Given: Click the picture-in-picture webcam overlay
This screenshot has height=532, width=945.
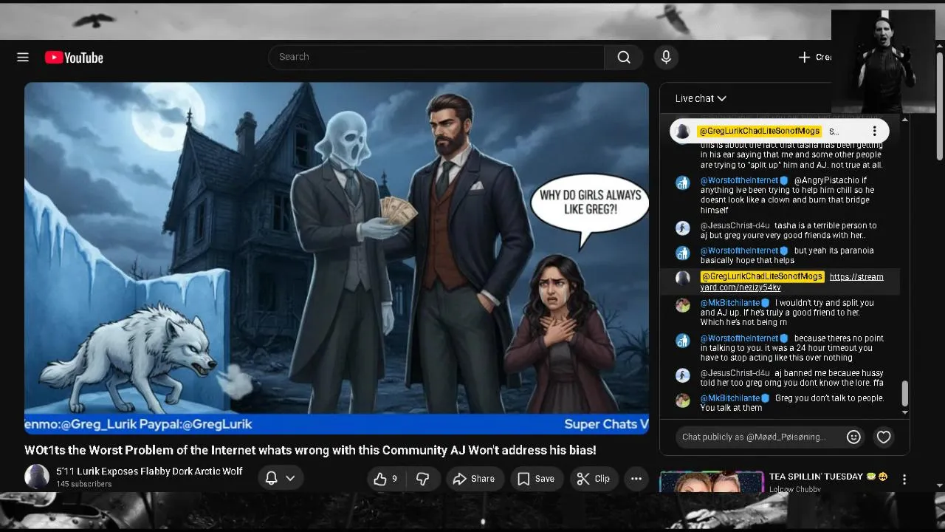Looking at the screenshot, I should (x=883, y=61).
